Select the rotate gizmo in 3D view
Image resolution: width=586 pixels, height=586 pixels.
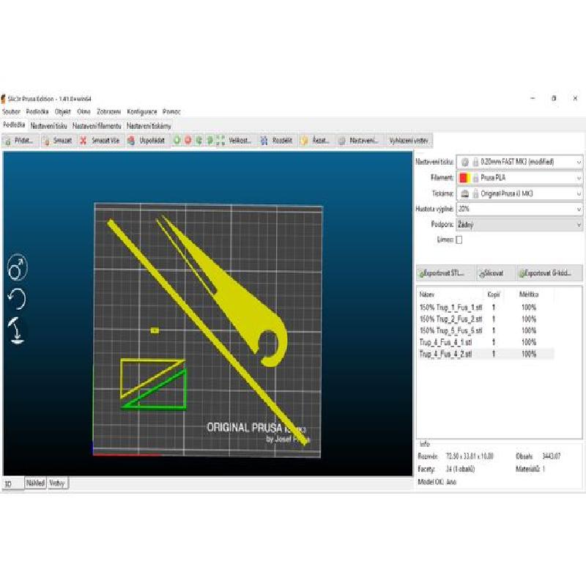(17, 299)
